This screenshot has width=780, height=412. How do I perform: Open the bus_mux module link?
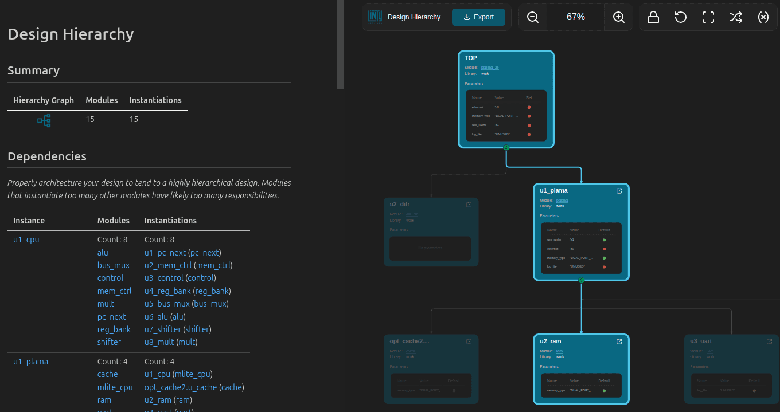[x=114, y=265]
